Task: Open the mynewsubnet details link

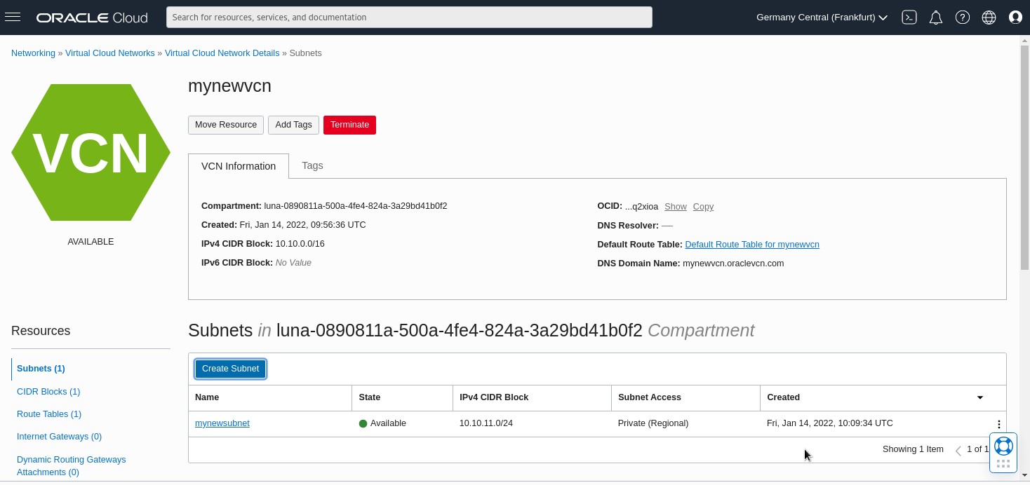Action: [222, 423]
